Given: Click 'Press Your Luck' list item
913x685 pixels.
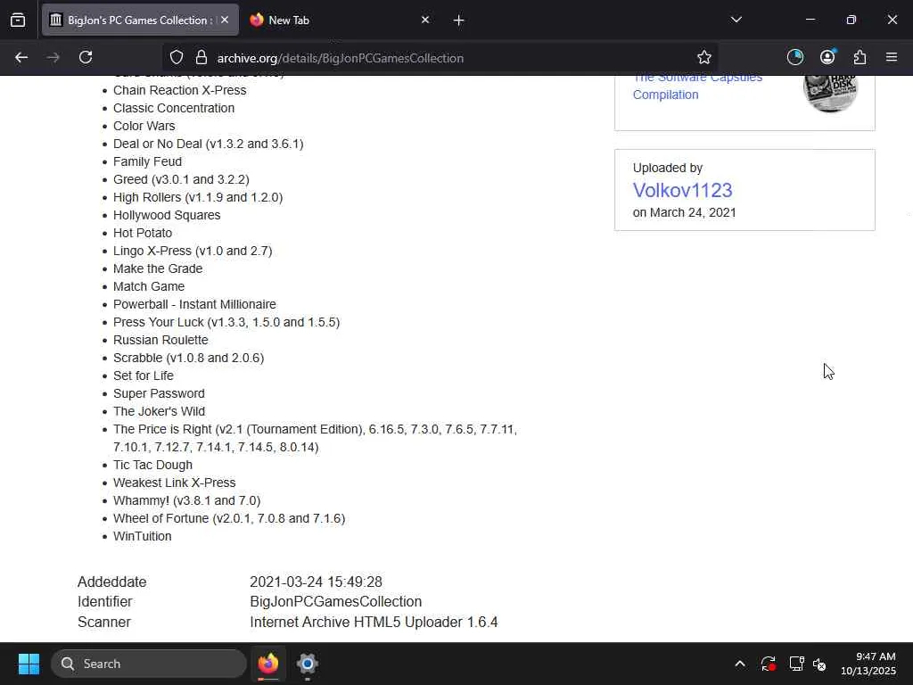Looking at the screenshot, I should tap(226, 322).
